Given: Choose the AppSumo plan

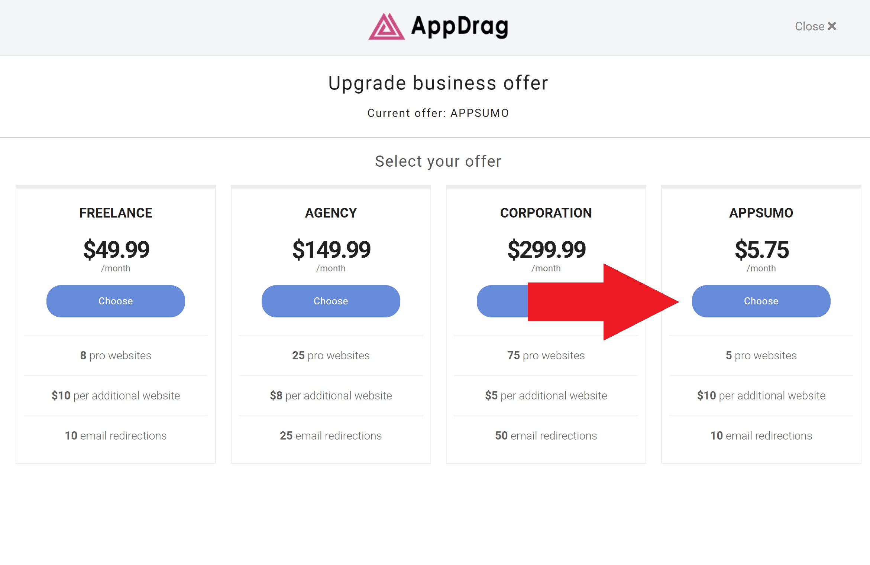Looking at the screenshot, I should 761,301.
